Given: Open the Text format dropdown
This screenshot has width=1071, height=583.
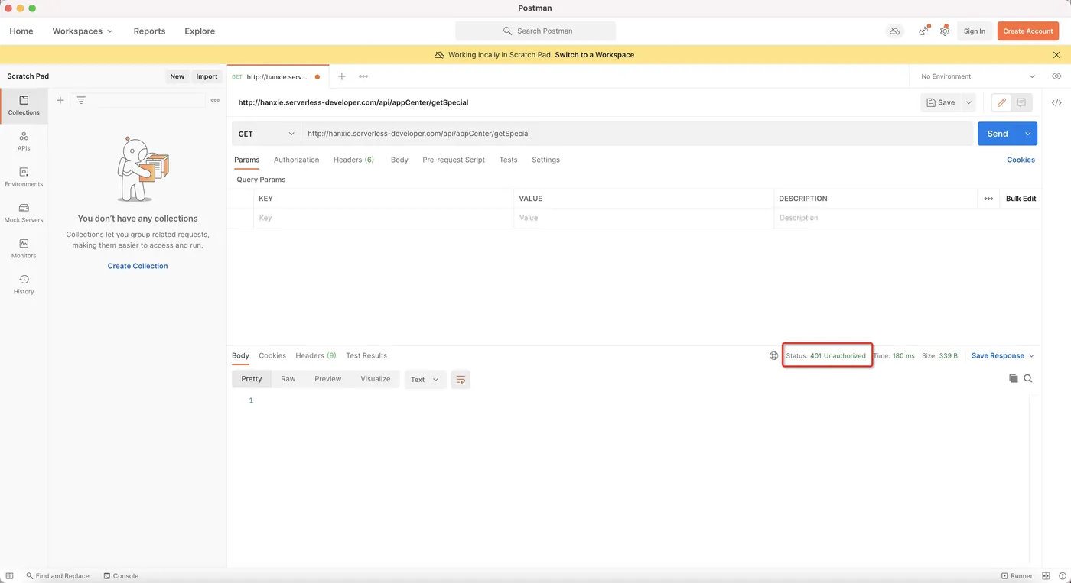Looking at the screenshot, I should pos(425,379).
